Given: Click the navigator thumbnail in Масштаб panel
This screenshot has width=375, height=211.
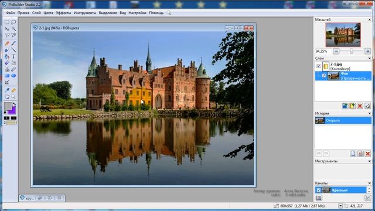Looking at the screenshot, I should pyautogui.click(x=343, y=35).
